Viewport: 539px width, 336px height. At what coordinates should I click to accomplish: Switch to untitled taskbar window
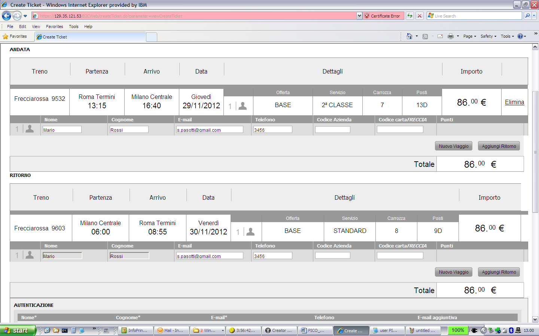pos(423,330)
